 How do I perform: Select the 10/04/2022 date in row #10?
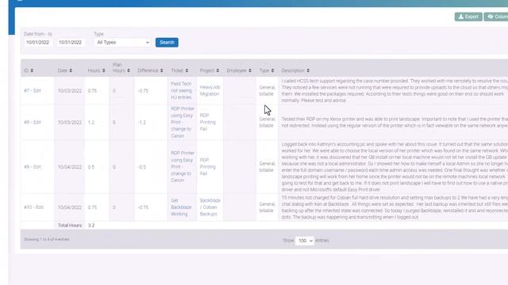(x=70, y=207)
